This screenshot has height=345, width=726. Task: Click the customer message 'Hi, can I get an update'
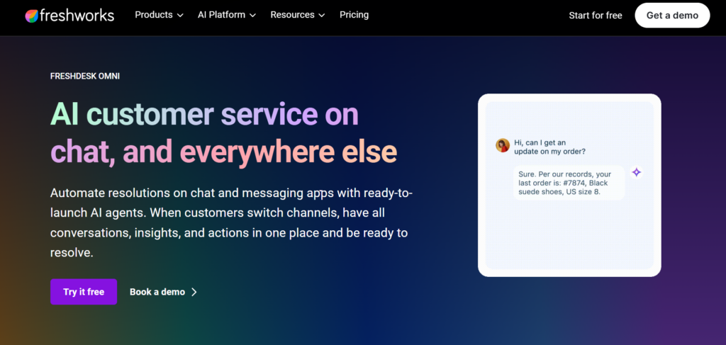549,147
